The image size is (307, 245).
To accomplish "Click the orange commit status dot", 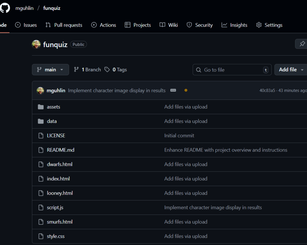I will (186, 90).
